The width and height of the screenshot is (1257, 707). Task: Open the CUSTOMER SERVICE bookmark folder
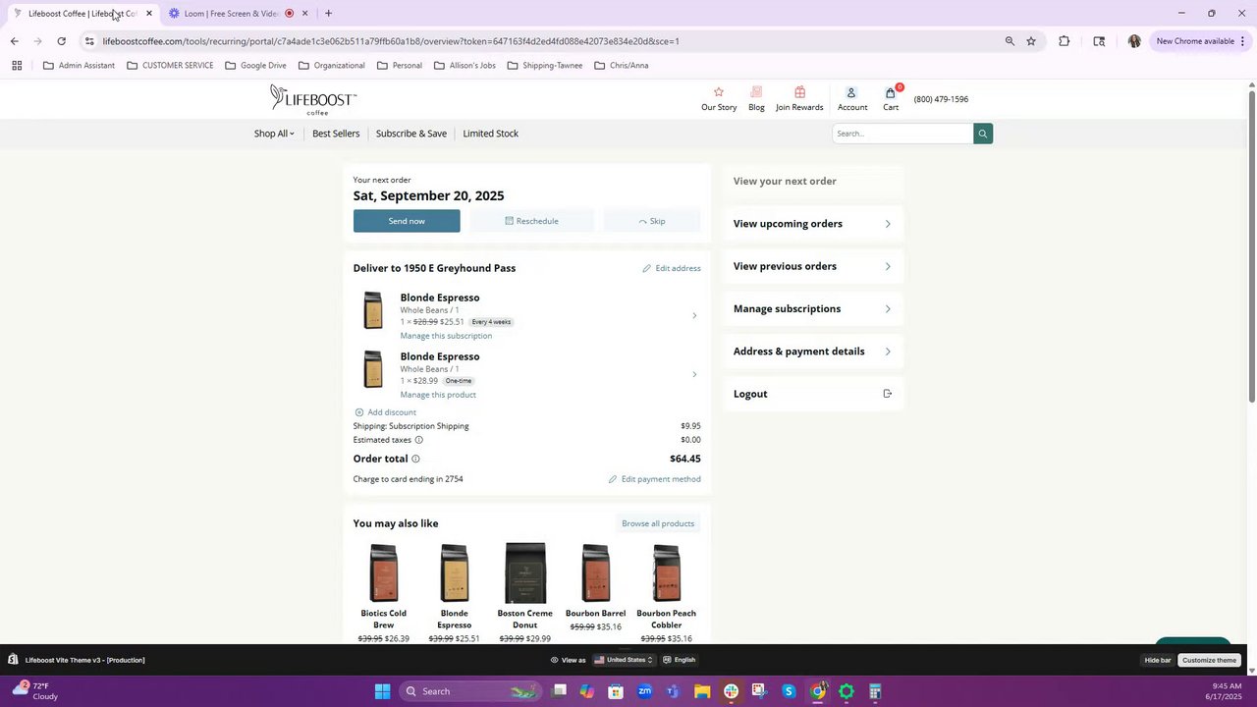170,66
